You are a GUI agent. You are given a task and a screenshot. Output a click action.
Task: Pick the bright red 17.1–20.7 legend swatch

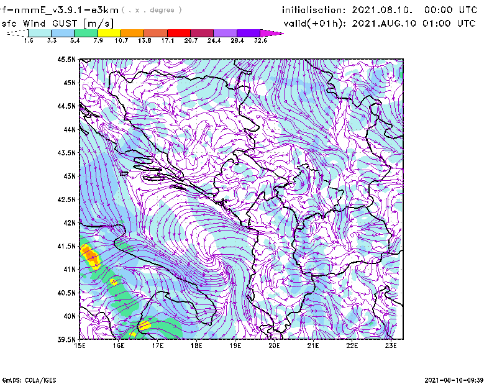(x=178, y=33)
